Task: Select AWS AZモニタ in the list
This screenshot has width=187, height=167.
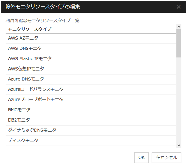Action: tap(23, 38)
